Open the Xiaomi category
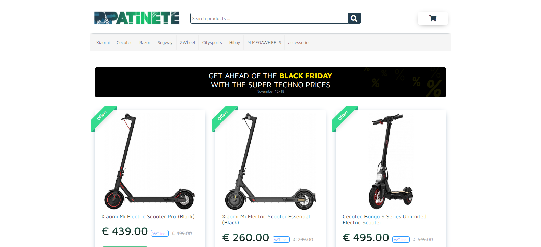 (103, 43)
